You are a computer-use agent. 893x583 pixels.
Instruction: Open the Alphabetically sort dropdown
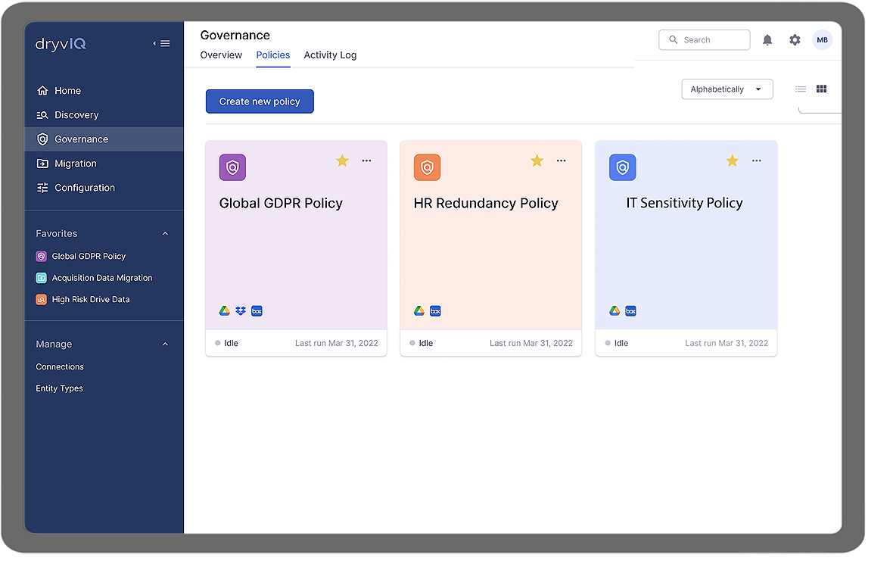click(x=727, y=89)
